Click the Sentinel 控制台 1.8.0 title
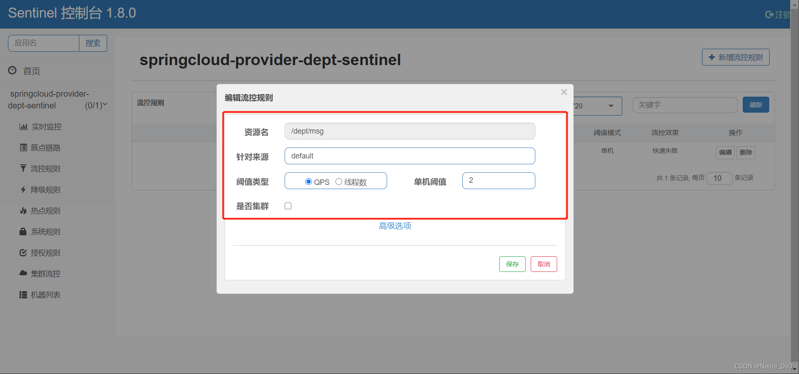The height and width of the screenshot is (374, 799). coord(72,13)
